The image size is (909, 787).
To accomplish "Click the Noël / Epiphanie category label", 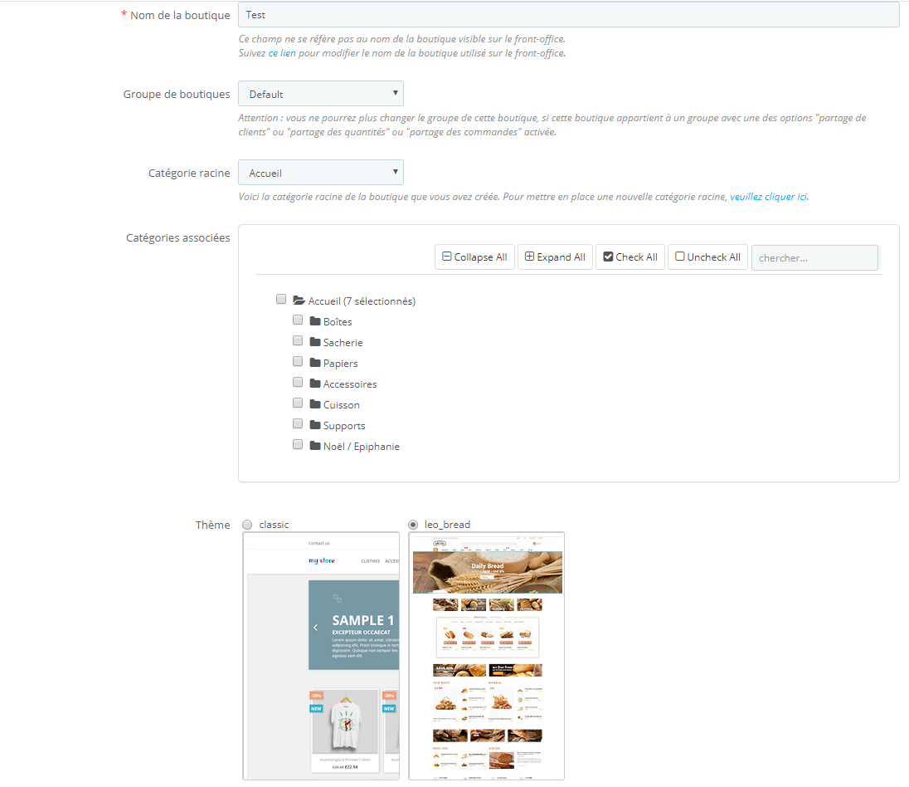I will (361, 447).
